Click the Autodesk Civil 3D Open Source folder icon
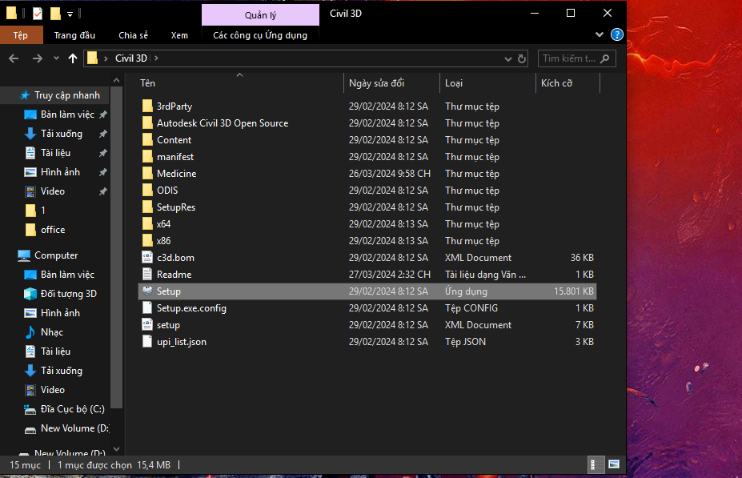The height and width of the screenshot is (478, 742). [x=147, y=123]
